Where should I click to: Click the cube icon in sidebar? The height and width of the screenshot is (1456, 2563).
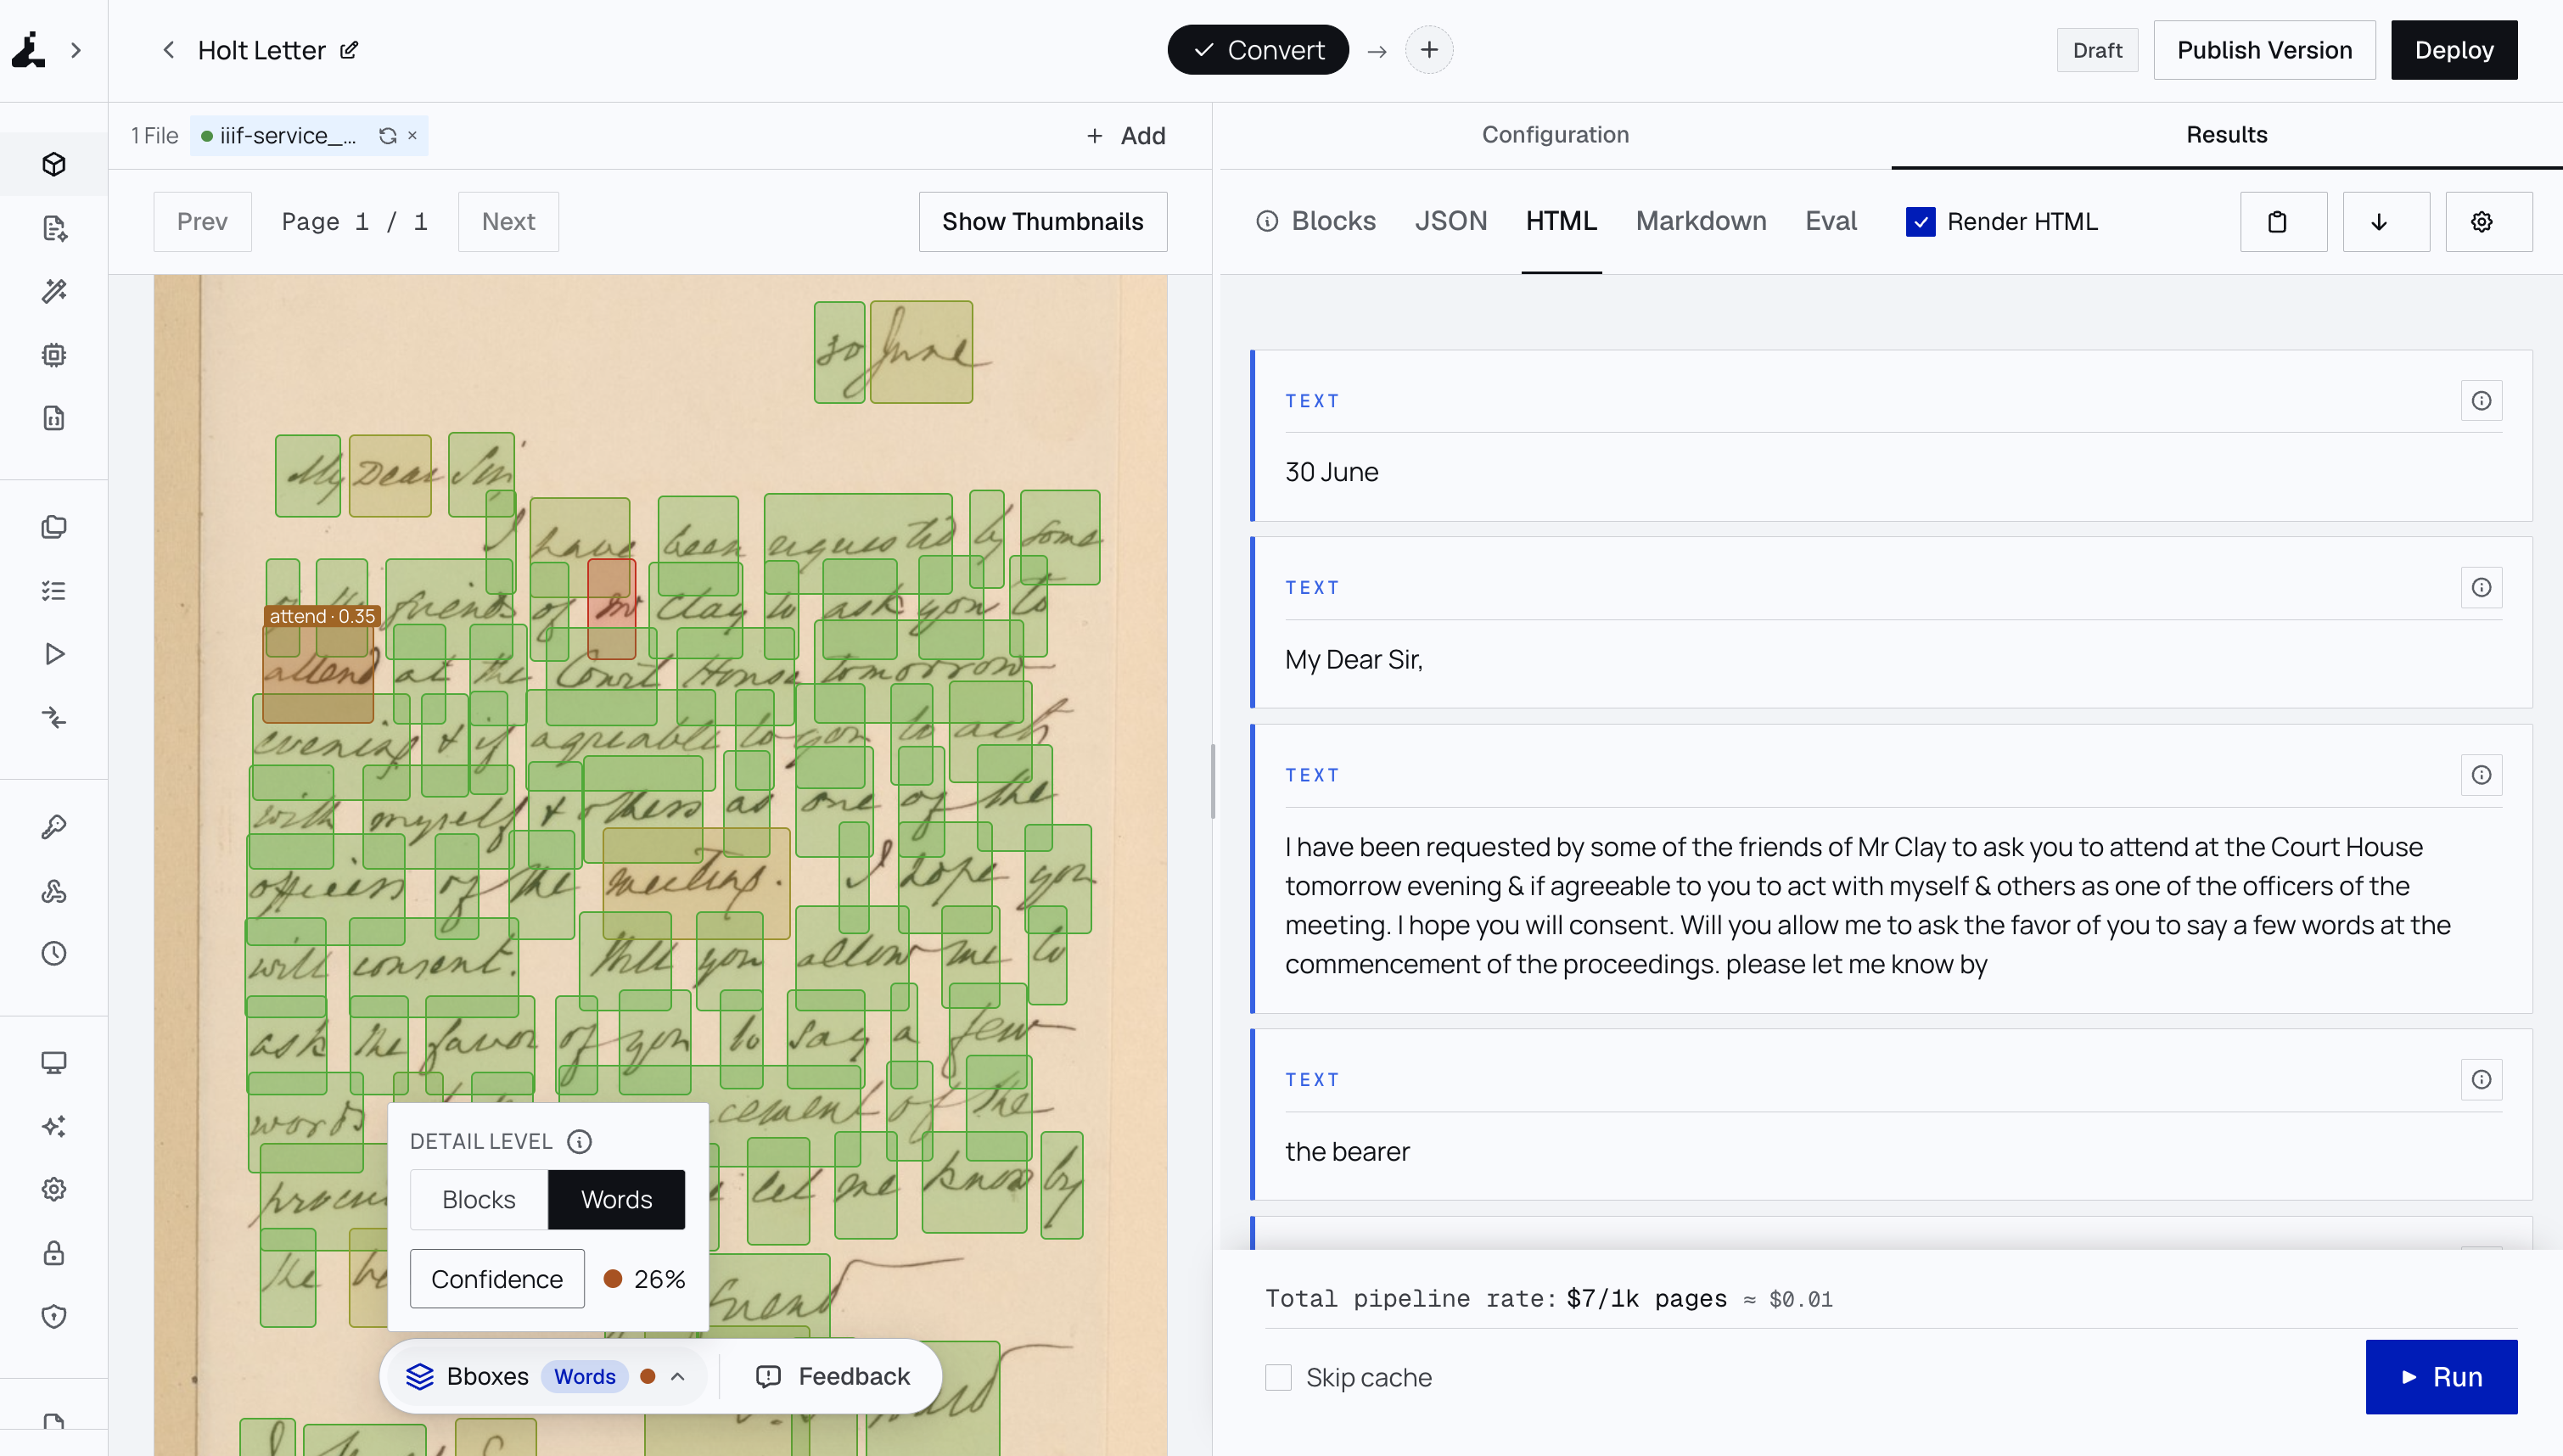(x=54, y=164)
